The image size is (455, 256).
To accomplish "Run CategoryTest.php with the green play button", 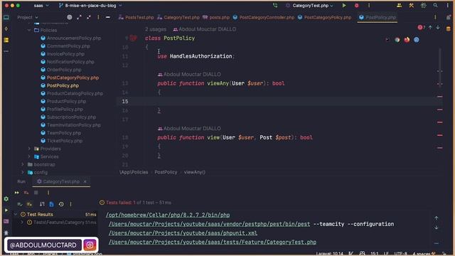I will point(344,5).
